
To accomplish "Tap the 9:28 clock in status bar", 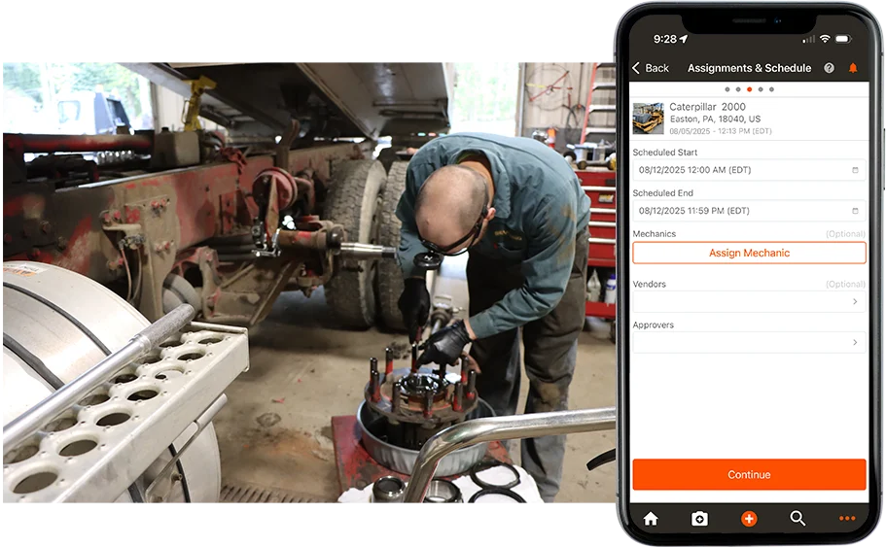I will click(x=665, y=39).
